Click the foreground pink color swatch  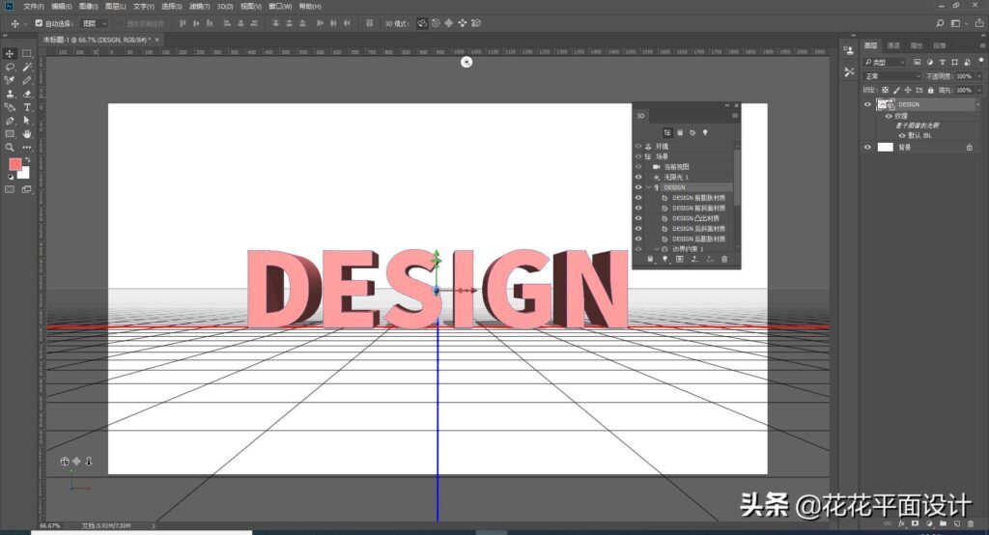pos(15,165)
